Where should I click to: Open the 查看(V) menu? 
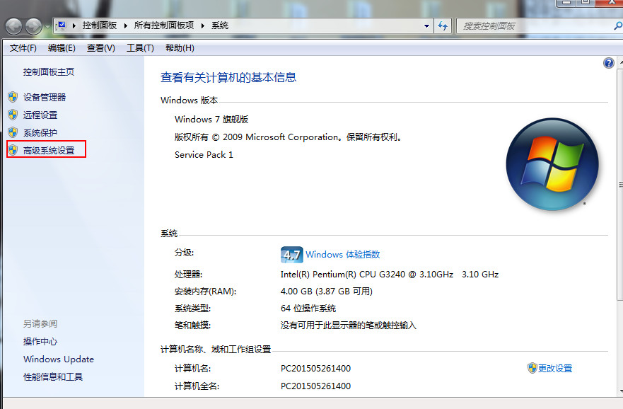point(100,48)
